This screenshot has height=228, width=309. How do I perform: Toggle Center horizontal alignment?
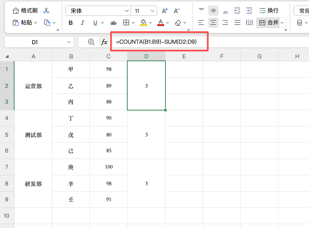pyautogui.click(x=213, y=23)
